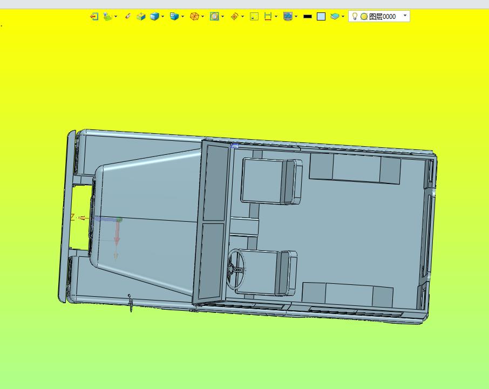Click the square frame icon with small squares

254,16
